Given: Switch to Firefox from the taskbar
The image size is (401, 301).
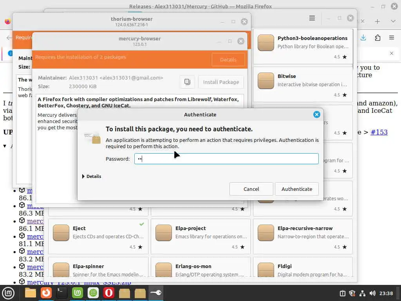Looking at the screenshot, I should 46,293.
